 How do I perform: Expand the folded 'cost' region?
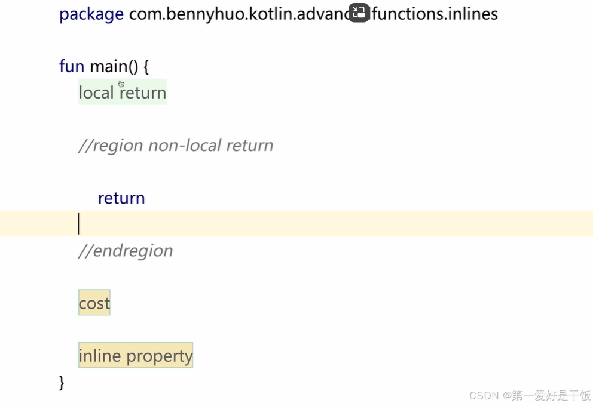pos(94,303)
